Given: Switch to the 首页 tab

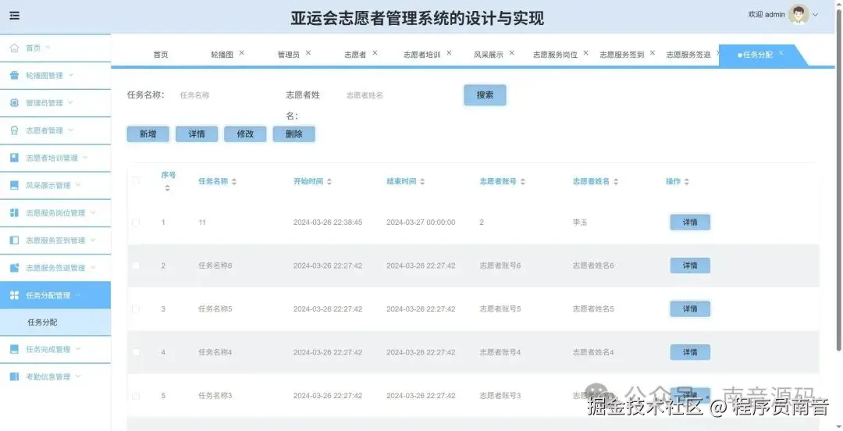Looking at the screenshot, I should 161,55.
